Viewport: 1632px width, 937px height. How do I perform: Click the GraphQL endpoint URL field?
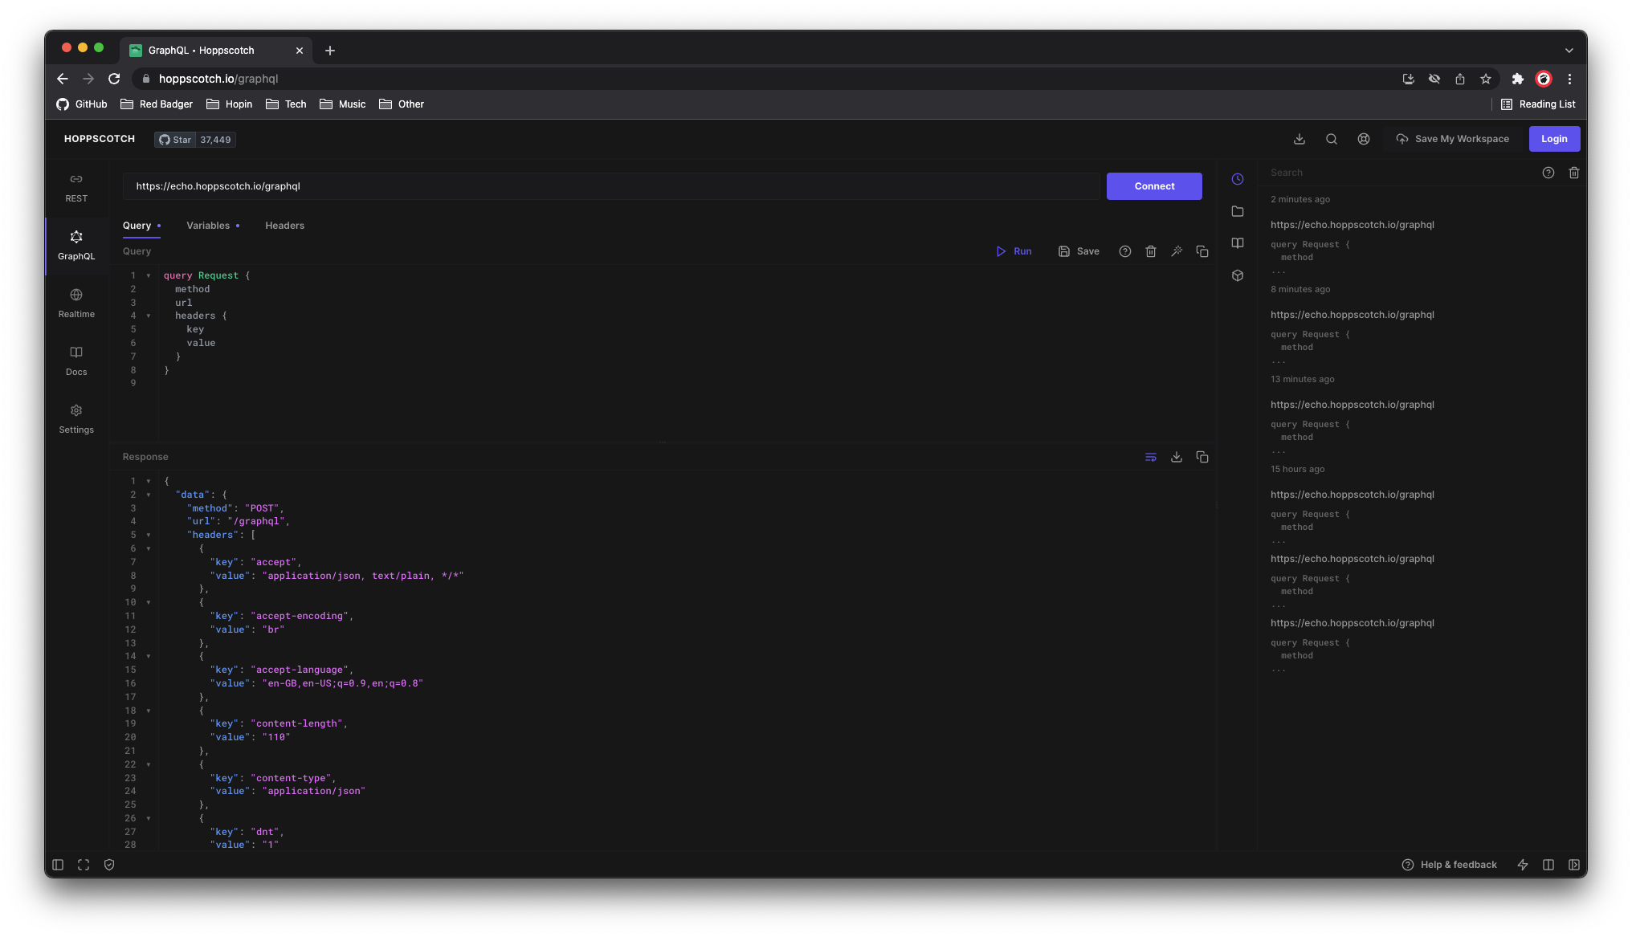tap(610, 186)
